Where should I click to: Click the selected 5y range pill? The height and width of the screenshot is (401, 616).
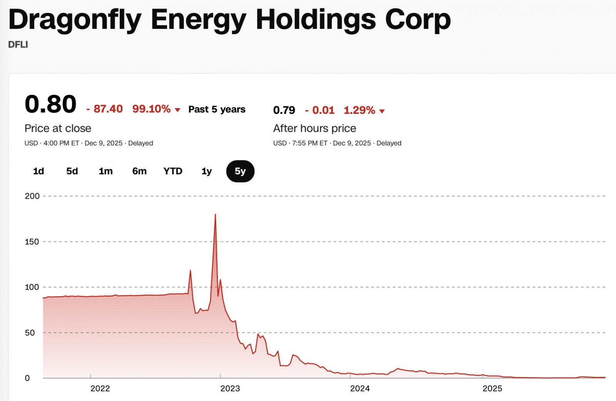tap(240, 171)
